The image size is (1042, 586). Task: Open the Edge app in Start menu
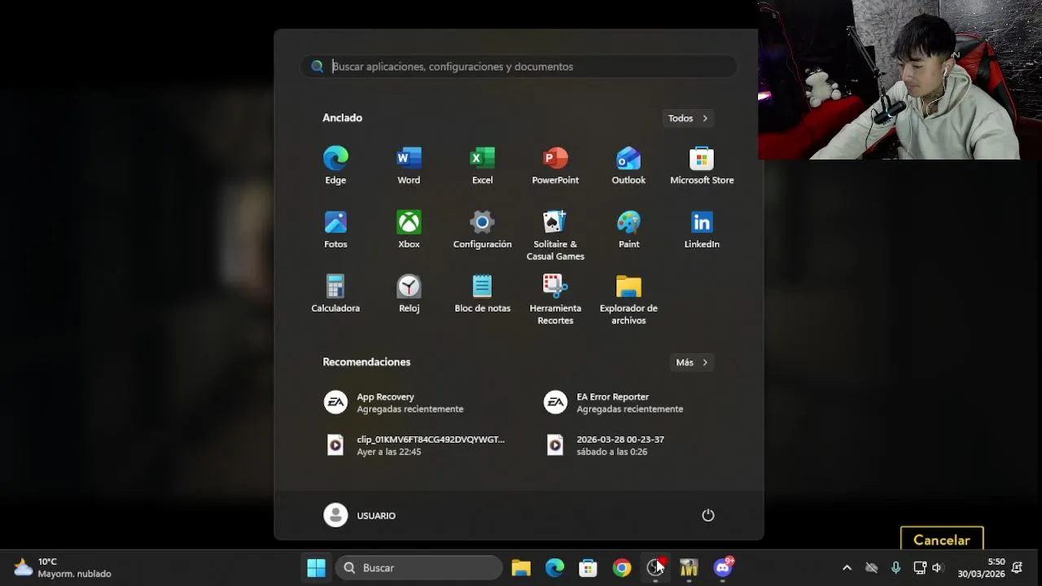335,165
